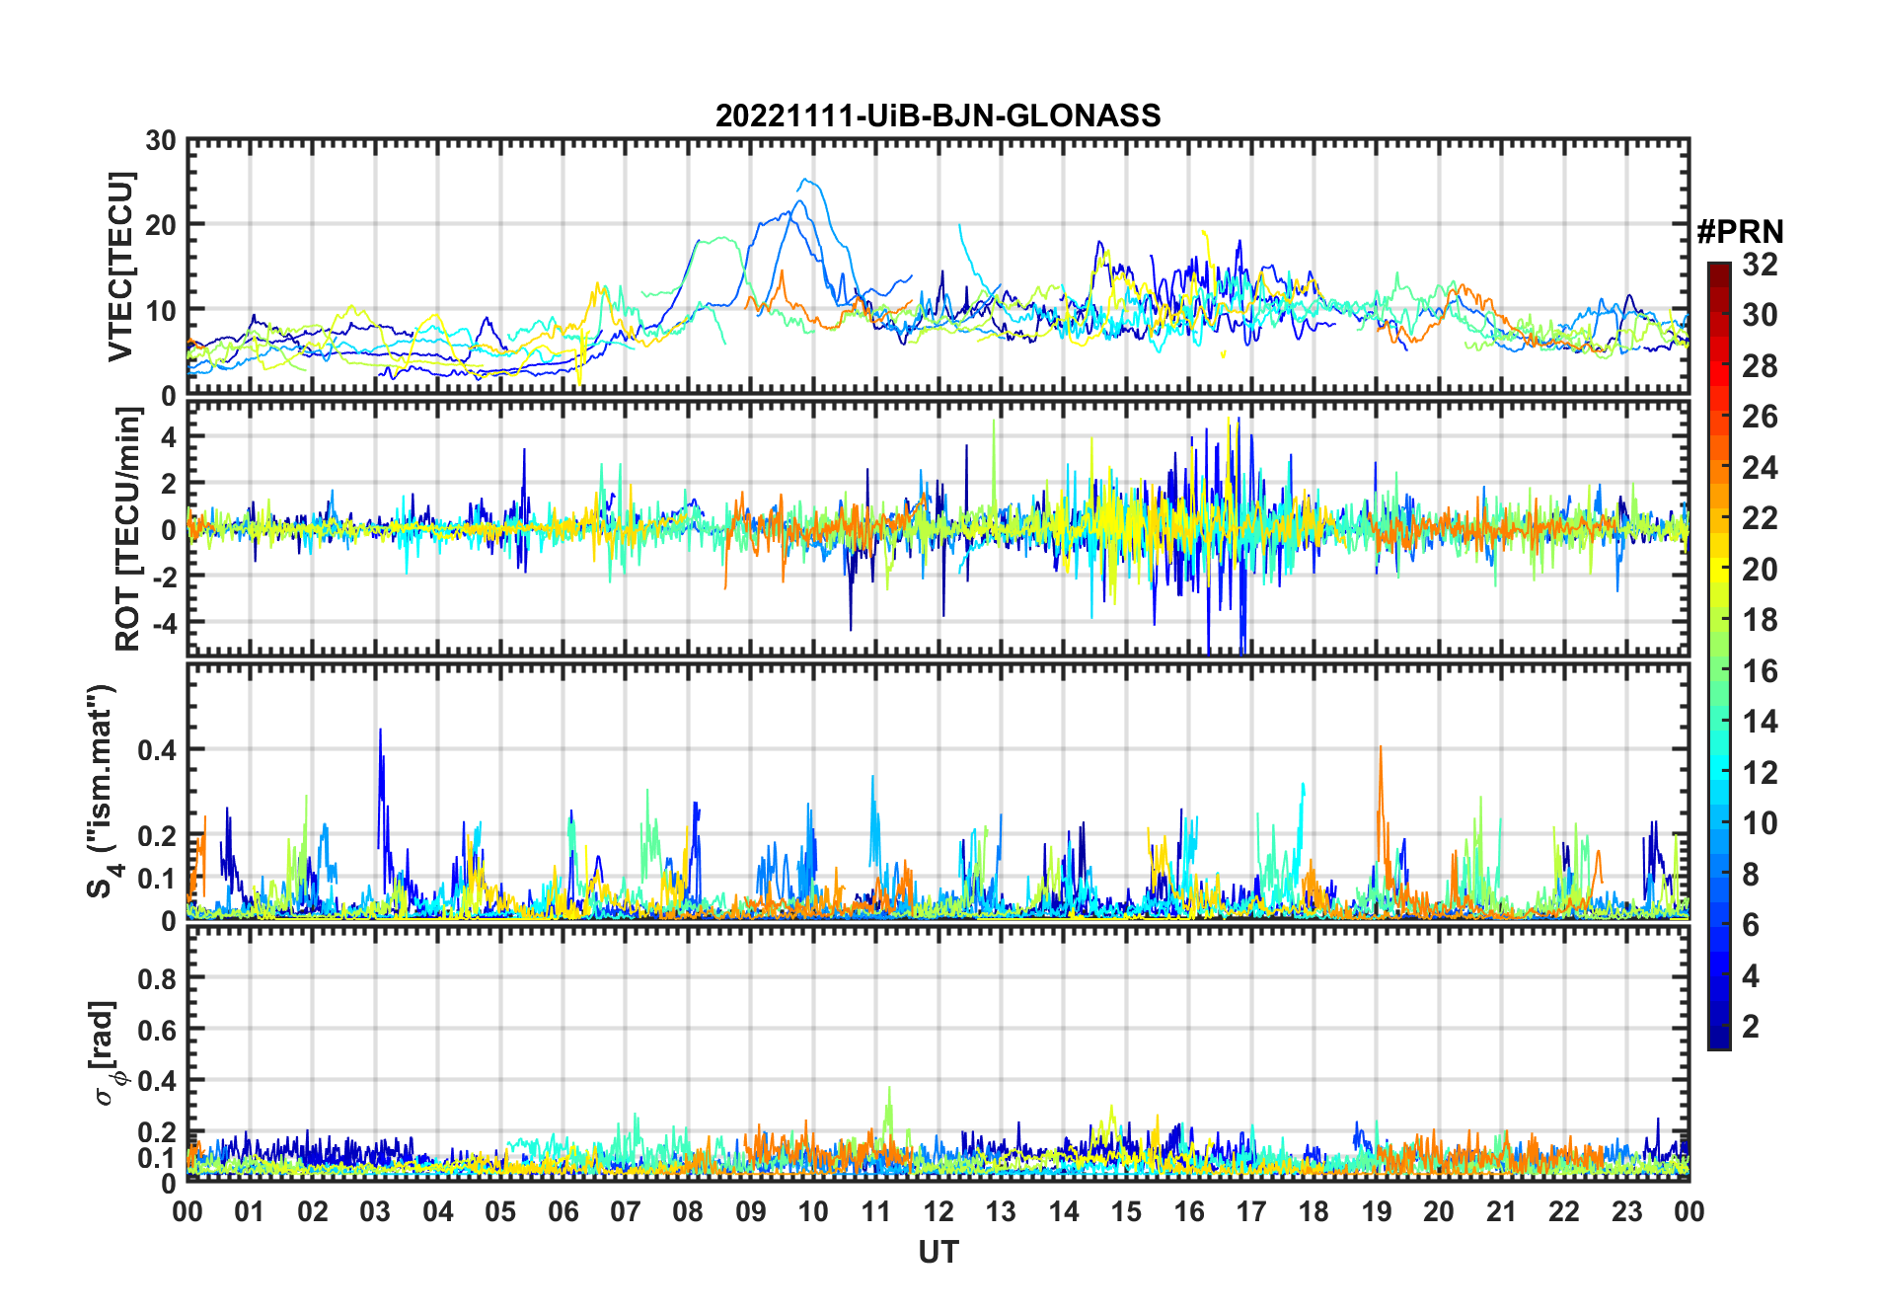Select colorbar tick label 32
This screenshot has height=1313, width=1877.
(x=1760, y=265)
